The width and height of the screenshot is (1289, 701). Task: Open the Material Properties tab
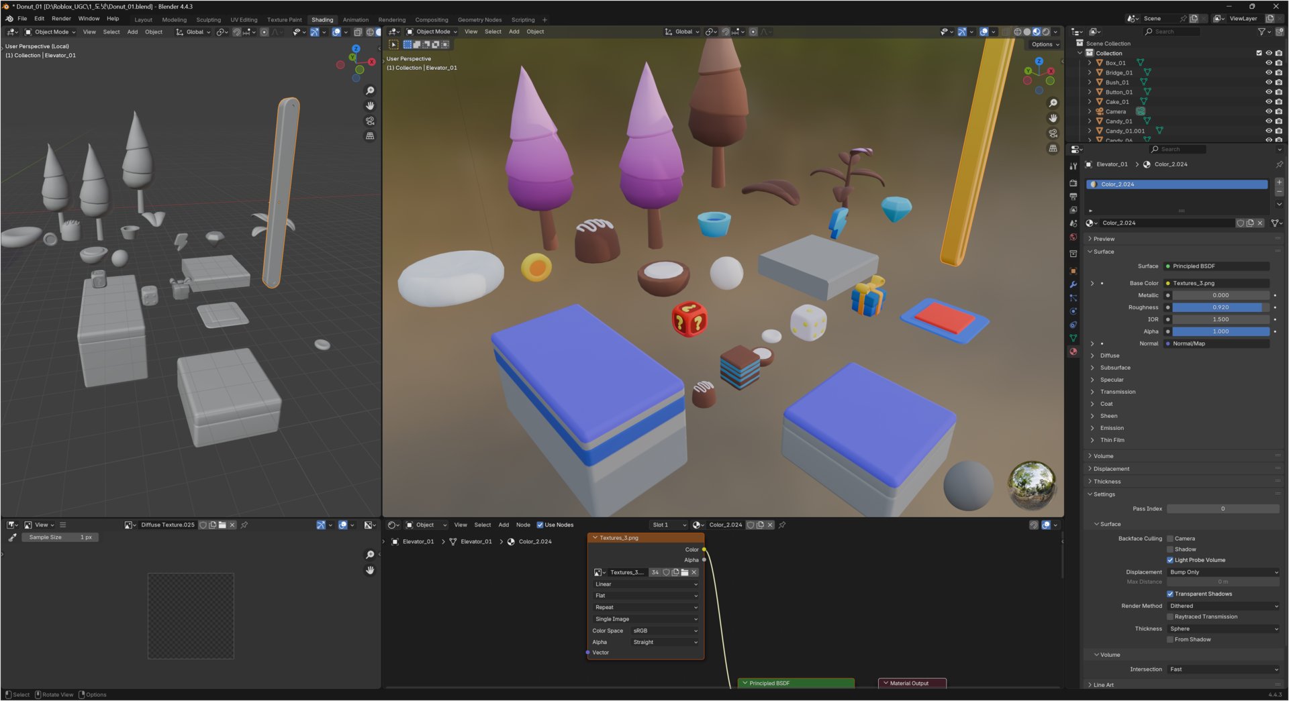pos(1073,352)
